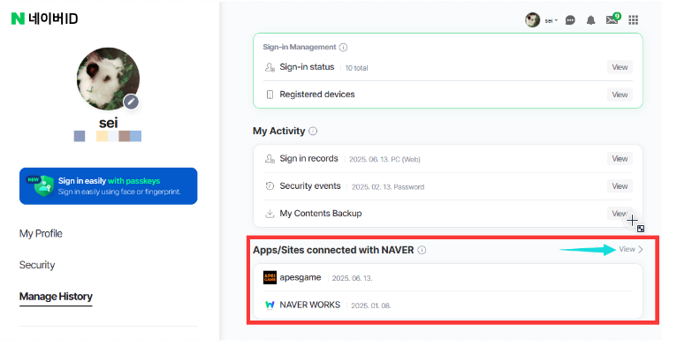Open the Security section
Screen dimensions: 677x347
click(37, 265)
